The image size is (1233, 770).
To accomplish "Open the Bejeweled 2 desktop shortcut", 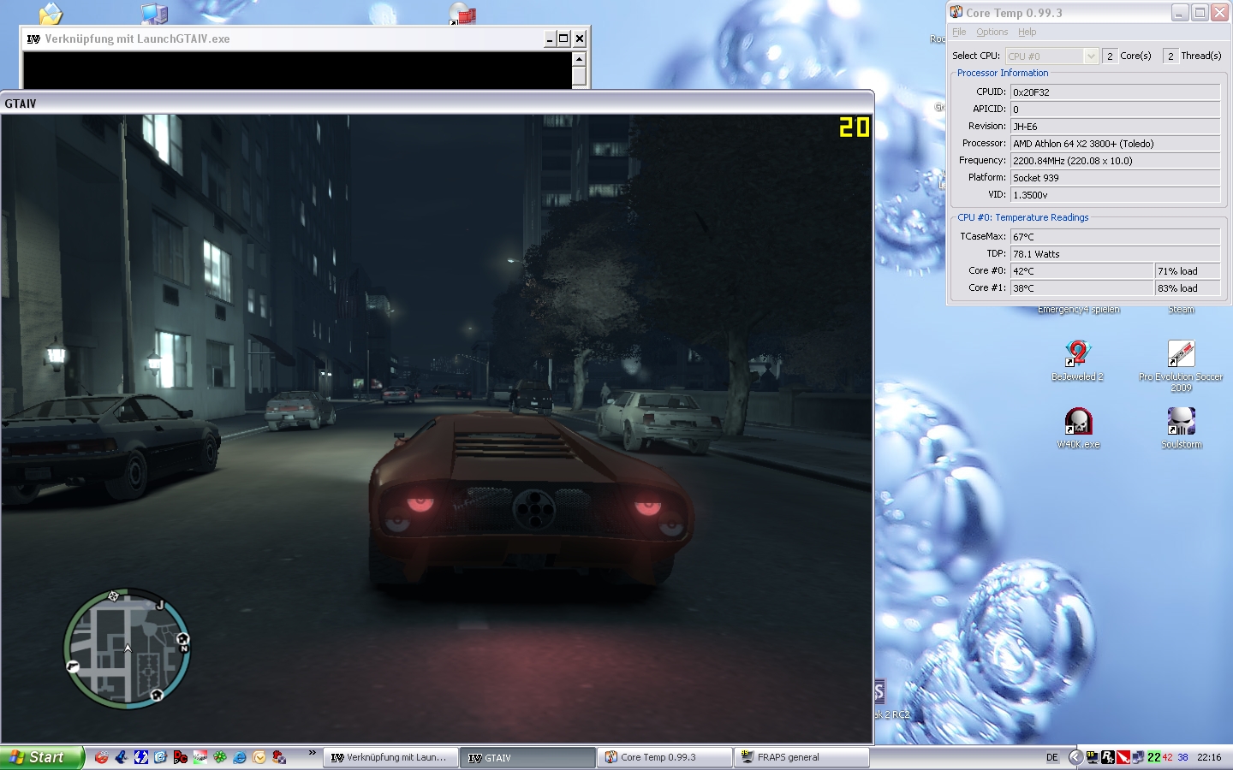I will (1077, 360).
